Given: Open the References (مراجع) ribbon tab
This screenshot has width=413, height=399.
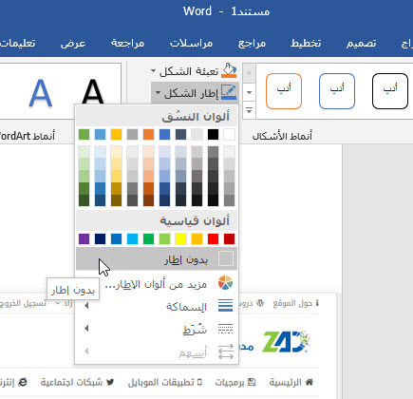Looking at the screenshot, I should (x=252, y=43).
